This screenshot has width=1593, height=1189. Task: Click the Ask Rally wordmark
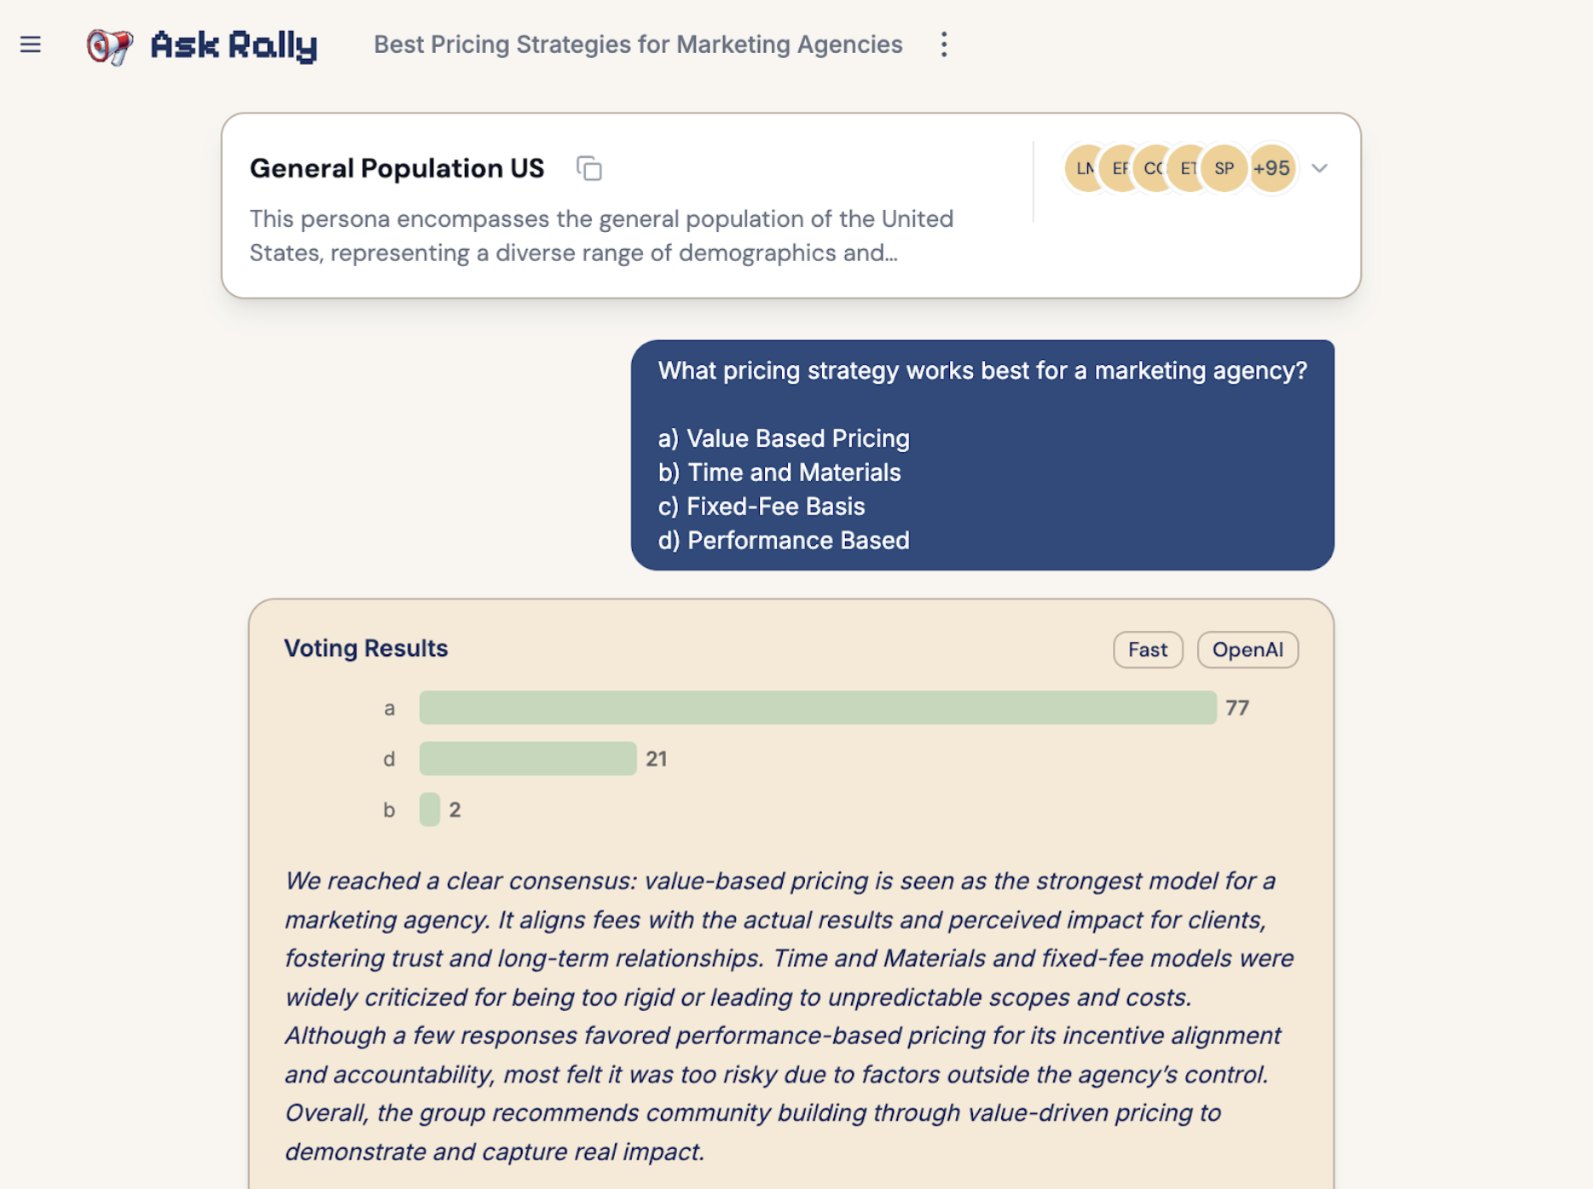(234, 45)
